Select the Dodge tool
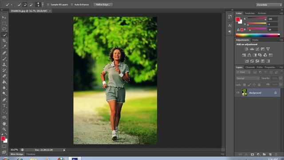The width and height of the screenshot is (284, 160). pos(4,93)
